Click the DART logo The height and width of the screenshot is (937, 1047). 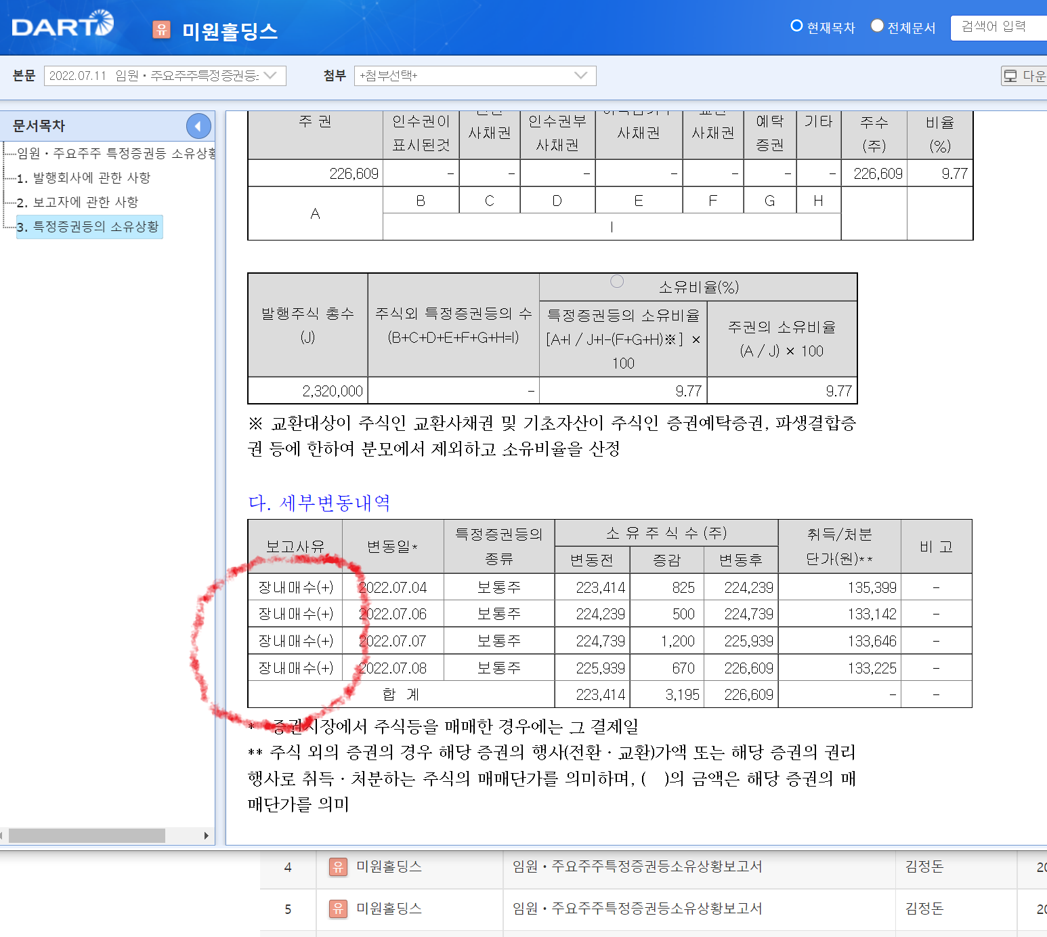[62, 24]
